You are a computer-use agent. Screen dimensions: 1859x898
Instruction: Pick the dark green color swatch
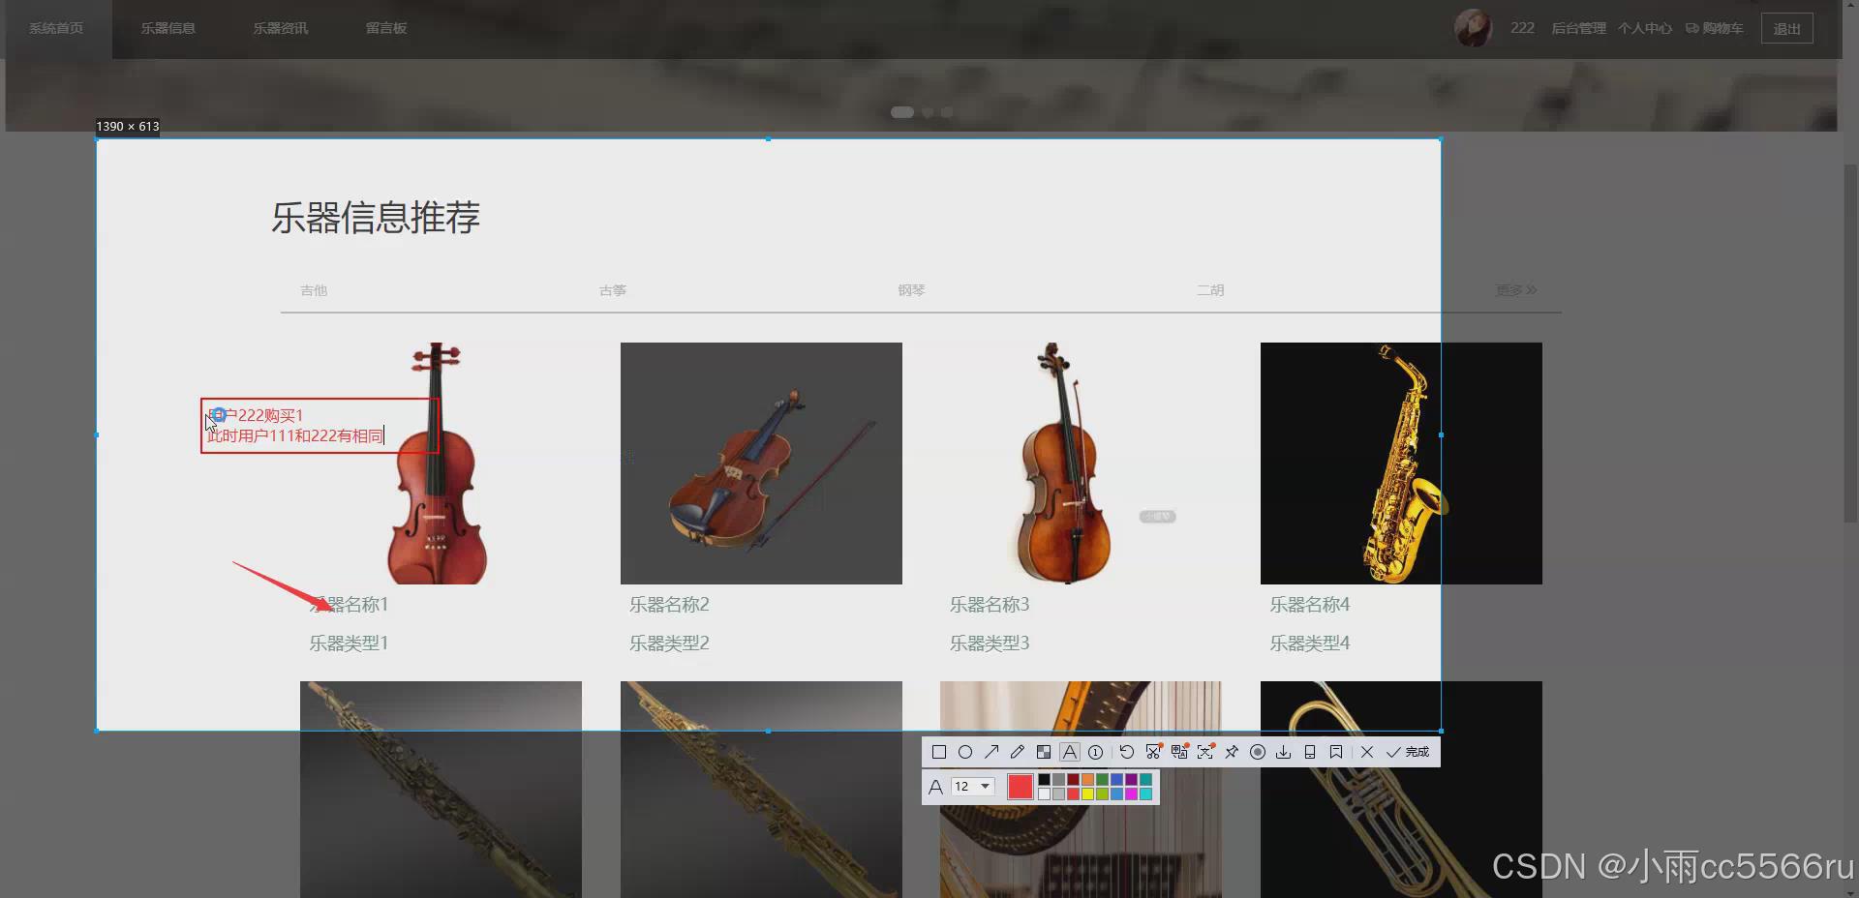(1102, 779)
